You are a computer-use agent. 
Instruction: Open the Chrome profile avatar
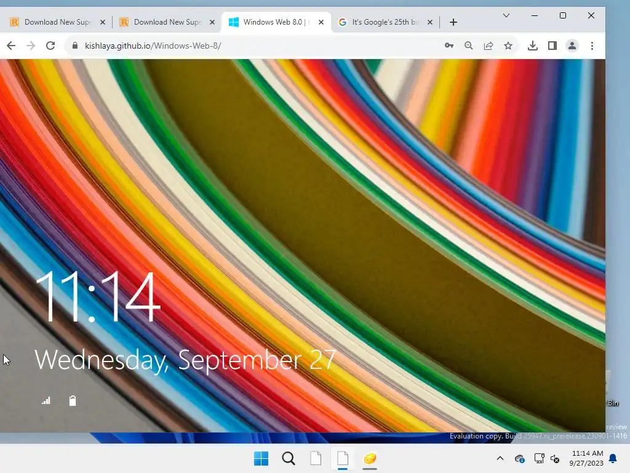(x=572, y=46)
